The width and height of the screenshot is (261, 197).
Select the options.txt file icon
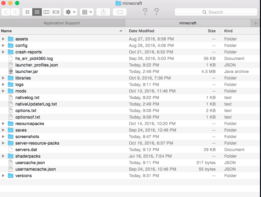click(11, 111)
